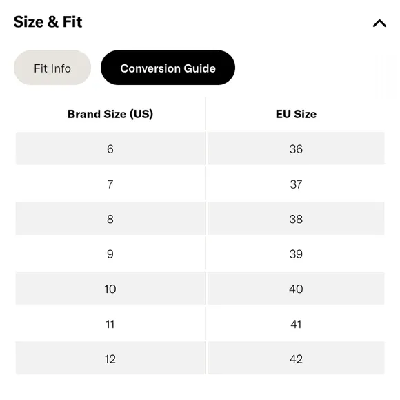Select US size 9 cell
Viewport: 400px width, 400px height.
pos(110,254)
